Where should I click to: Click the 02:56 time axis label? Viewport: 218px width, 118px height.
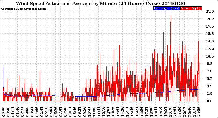coord(27,111)
